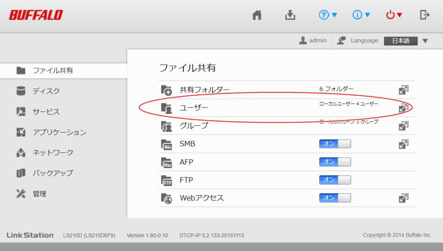The width and height of the screenshot is (443, 251).
Task: Open SMB detailed settings popup icon
Action: (403, 144)
